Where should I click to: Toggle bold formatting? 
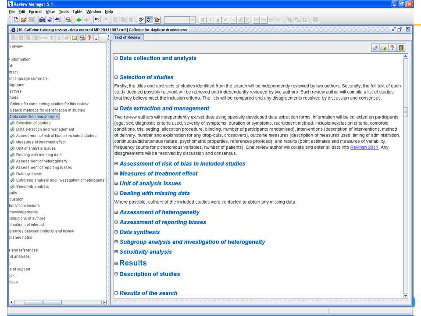pyautogui.click(x=203, y=20)
